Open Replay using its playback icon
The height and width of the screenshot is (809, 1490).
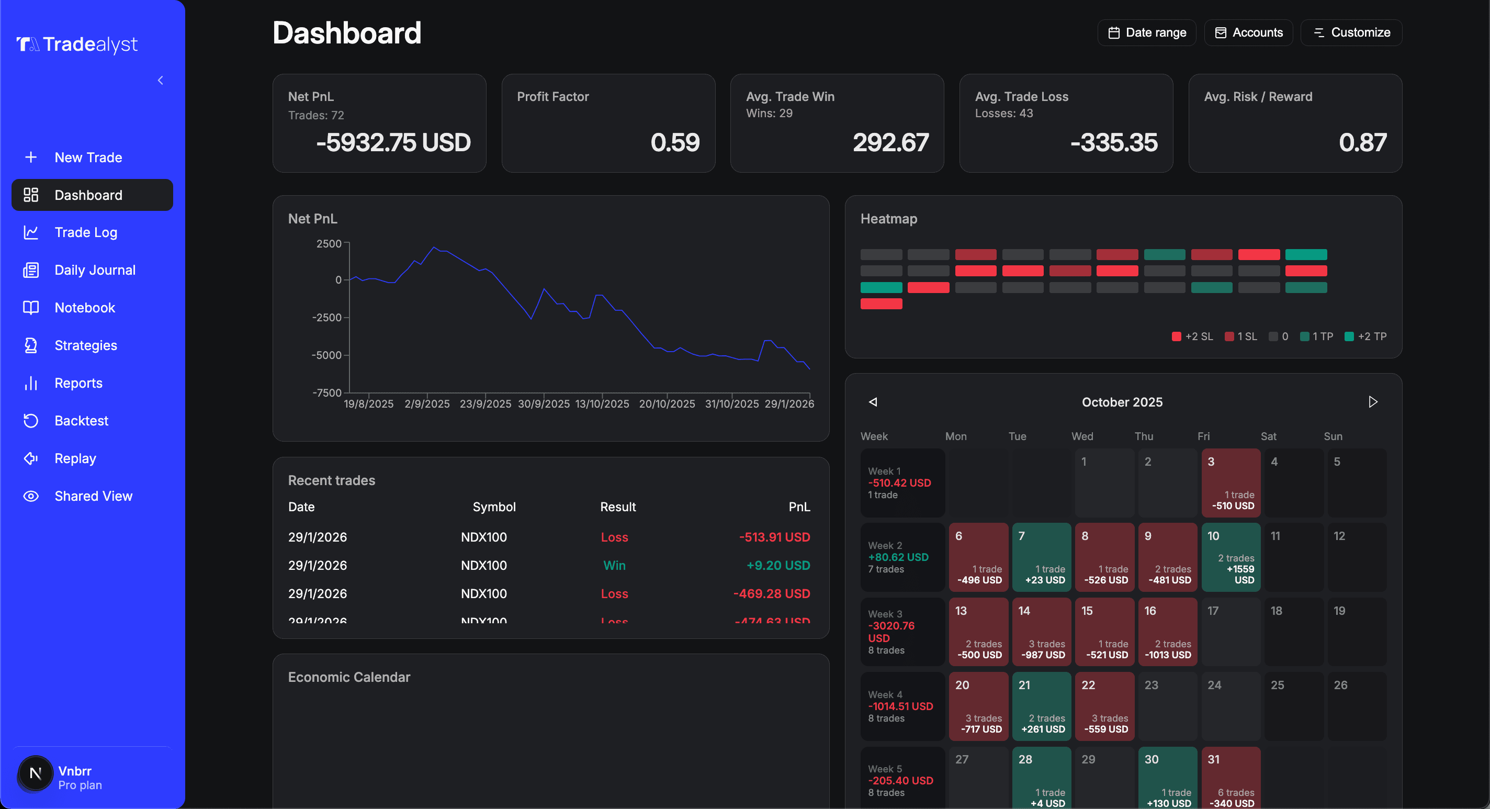pos(31,458)
